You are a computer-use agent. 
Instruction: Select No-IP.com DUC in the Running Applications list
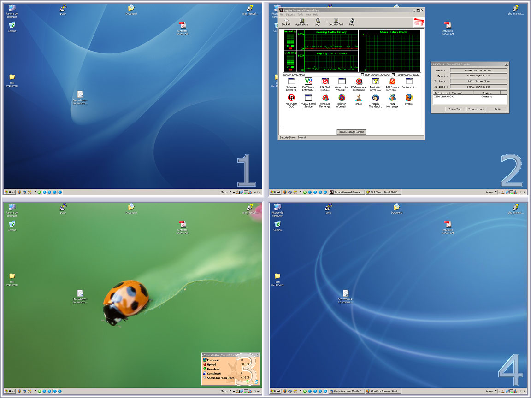tap(291, 99)
